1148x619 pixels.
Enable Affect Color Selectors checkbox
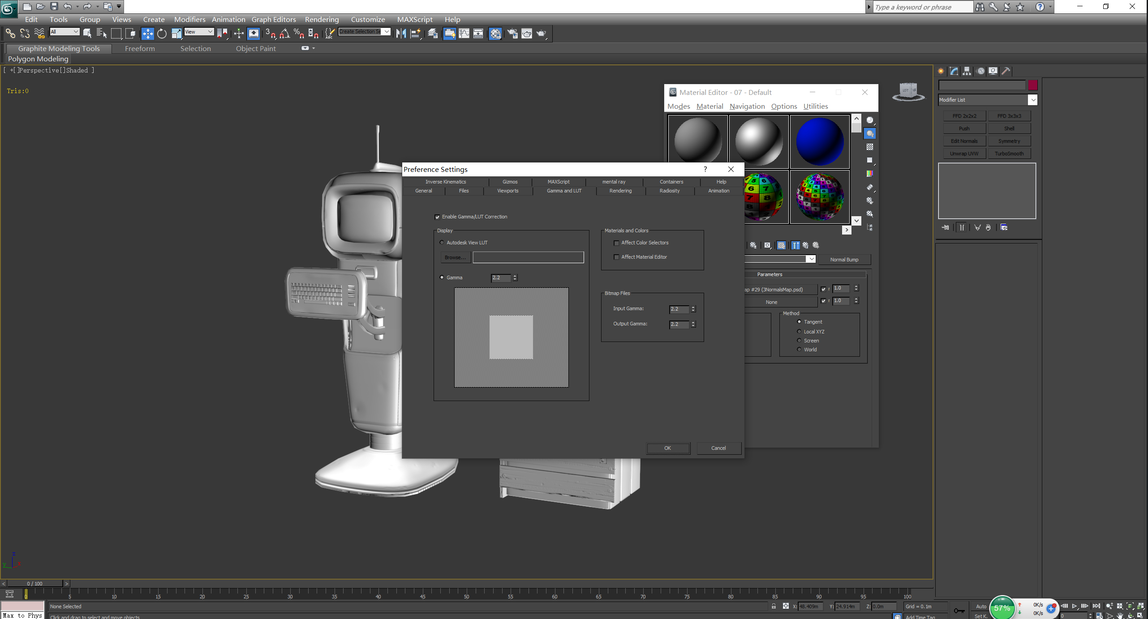pos(616,243)
